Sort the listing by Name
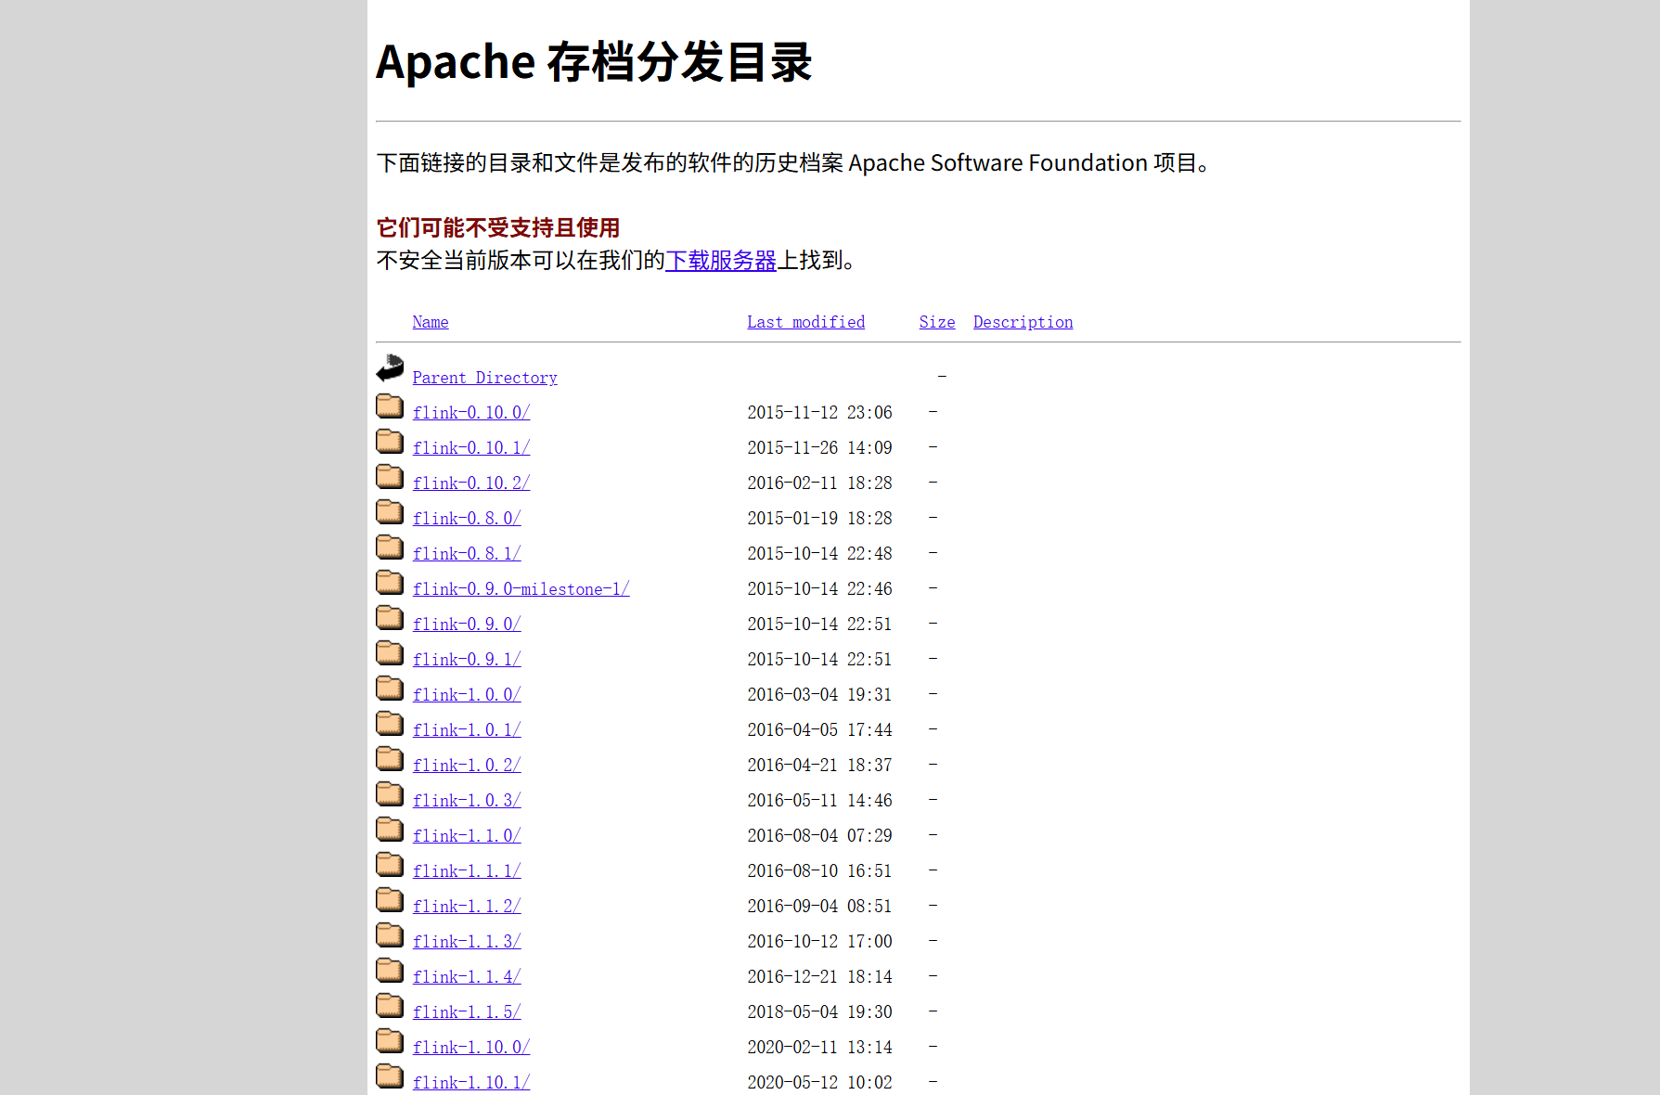 click(430, 322)
